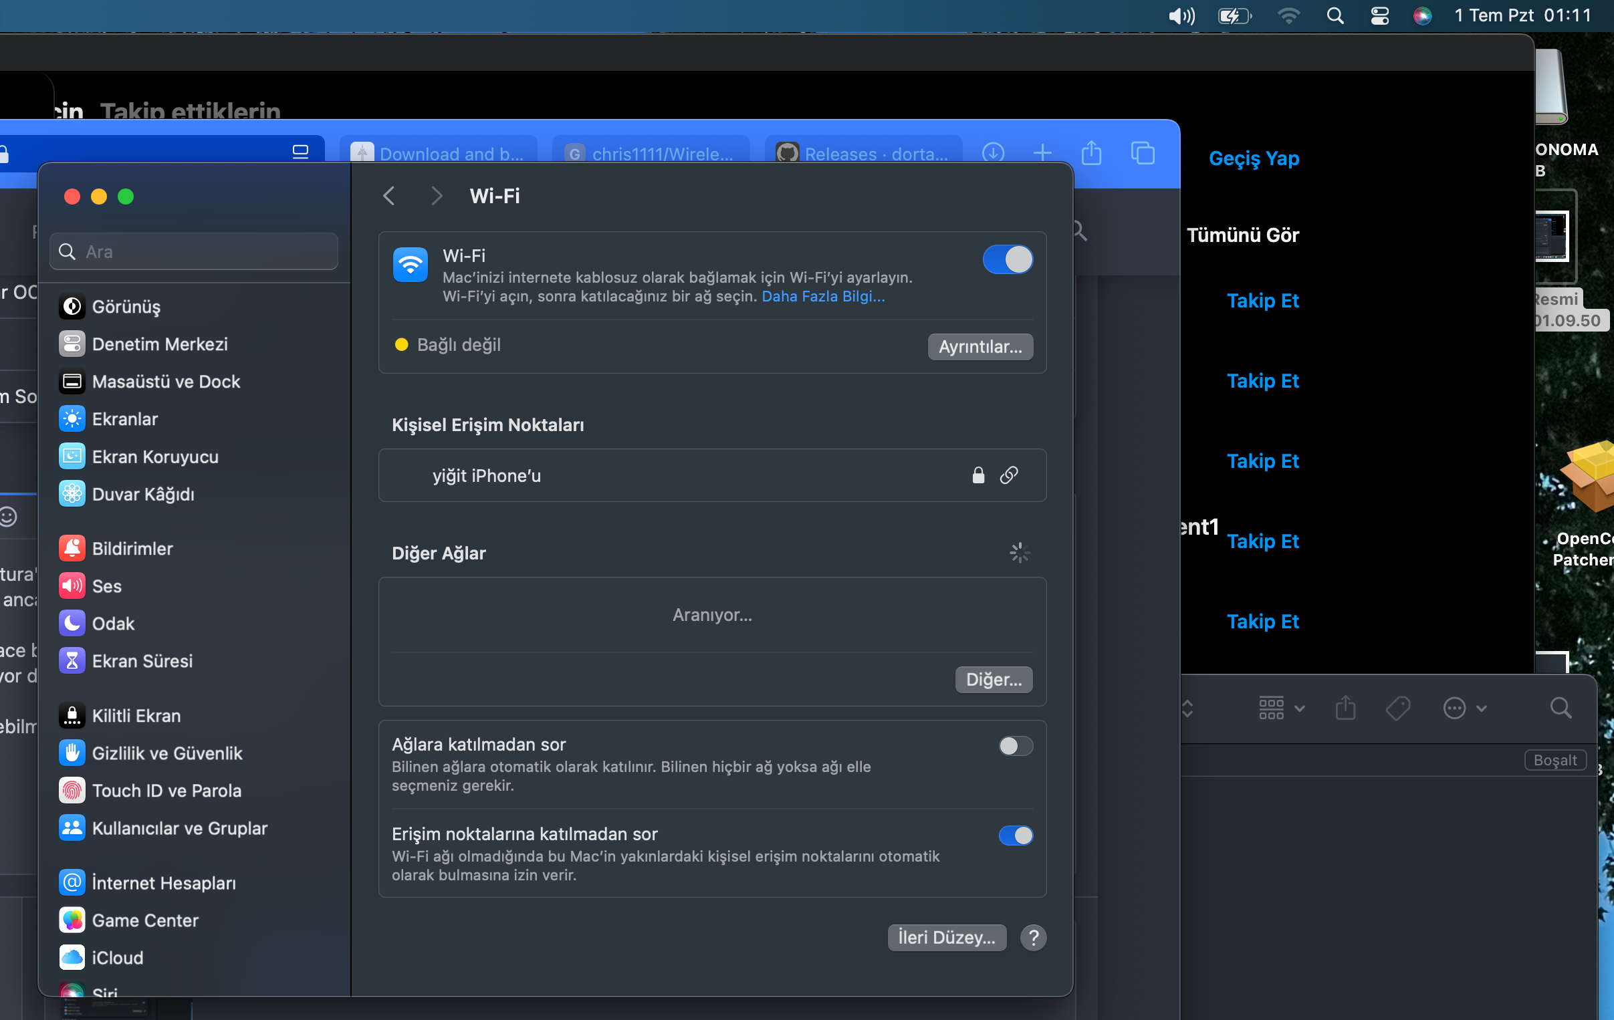Open Ayrıntılar… for Wi-Fi connection

980,346
